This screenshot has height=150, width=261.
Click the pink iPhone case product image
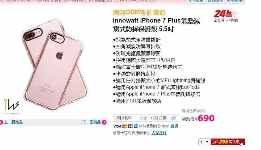[54, 65]
